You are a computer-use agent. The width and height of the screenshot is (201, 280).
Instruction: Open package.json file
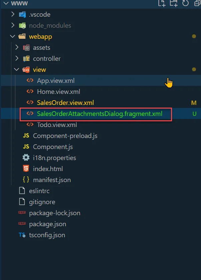pyautogui.click(x=47, y=224)
